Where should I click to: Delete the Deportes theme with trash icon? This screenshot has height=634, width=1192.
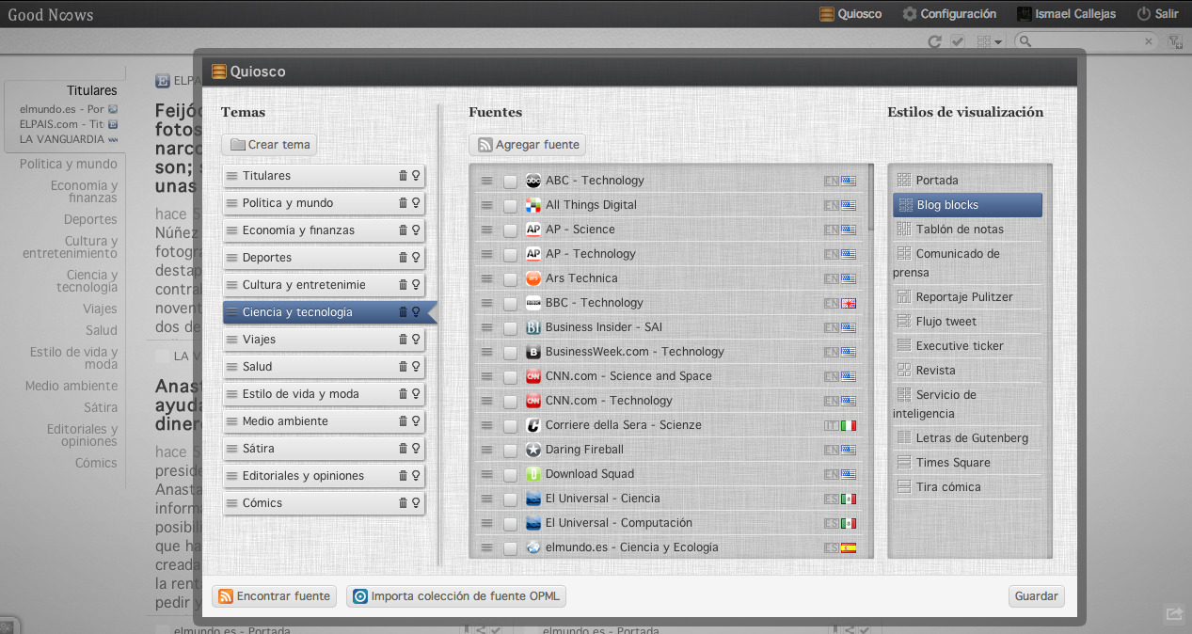coord(403,258)
